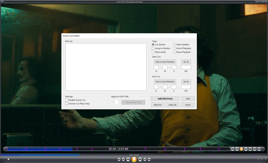Viewport: 268px width, 163px height.
Task: Click Get Current Position under Start Cut
Action: [165, 62]
